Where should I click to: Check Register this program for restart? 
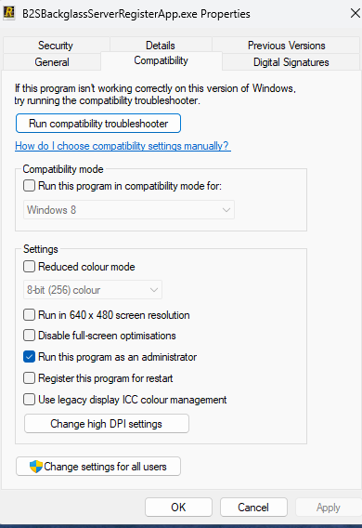tap(30, 377)
